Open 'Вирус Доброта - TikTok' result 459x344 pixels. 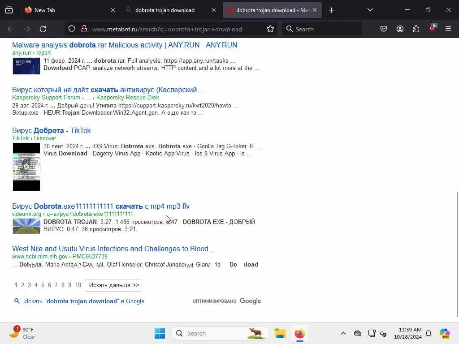click(52, 130)
